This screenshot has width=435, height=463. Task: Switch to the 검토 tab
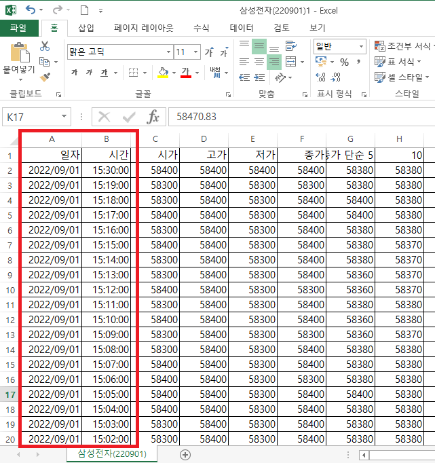pyautogui.click(x=281, y=29)
